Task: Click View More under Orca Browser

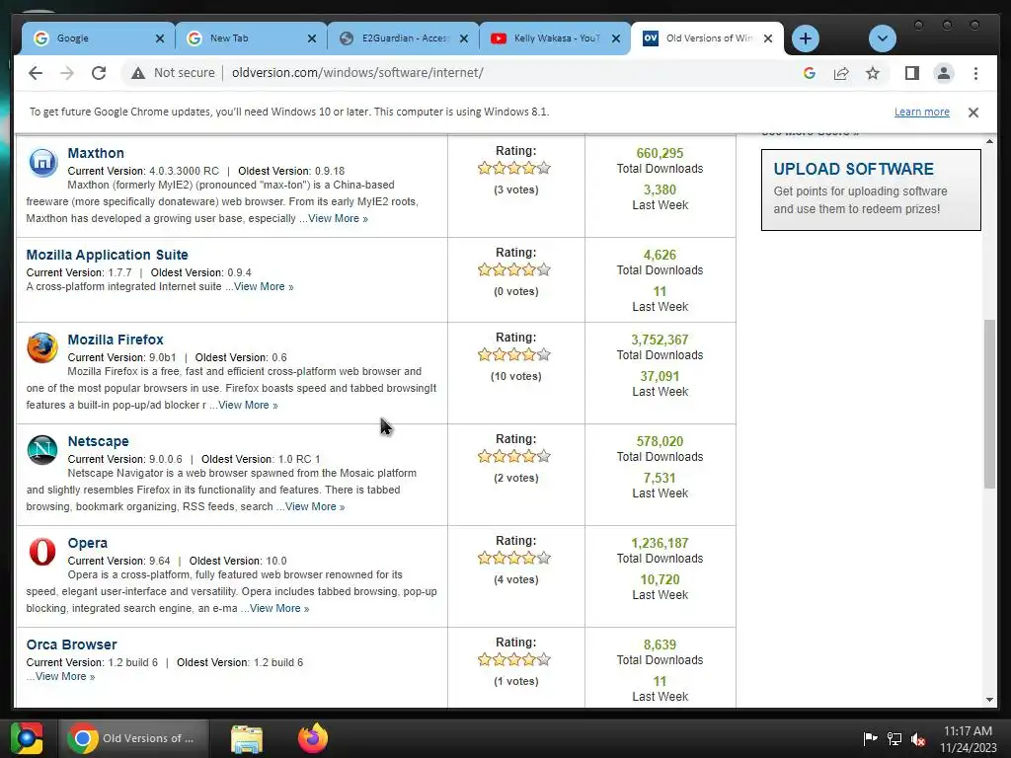Action: [x=65, y=677]
